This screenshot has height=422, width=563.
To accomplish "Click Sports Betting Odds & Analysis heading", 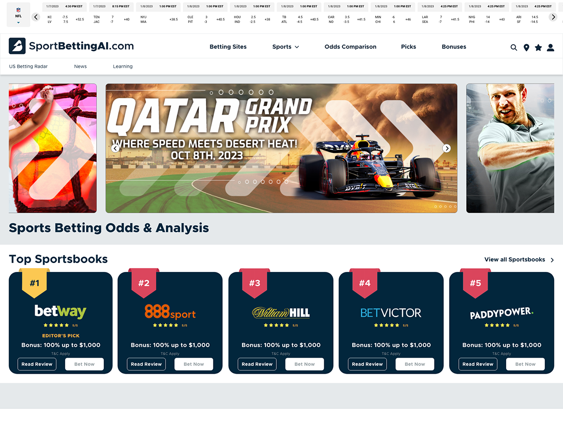I will click(109, 228).
